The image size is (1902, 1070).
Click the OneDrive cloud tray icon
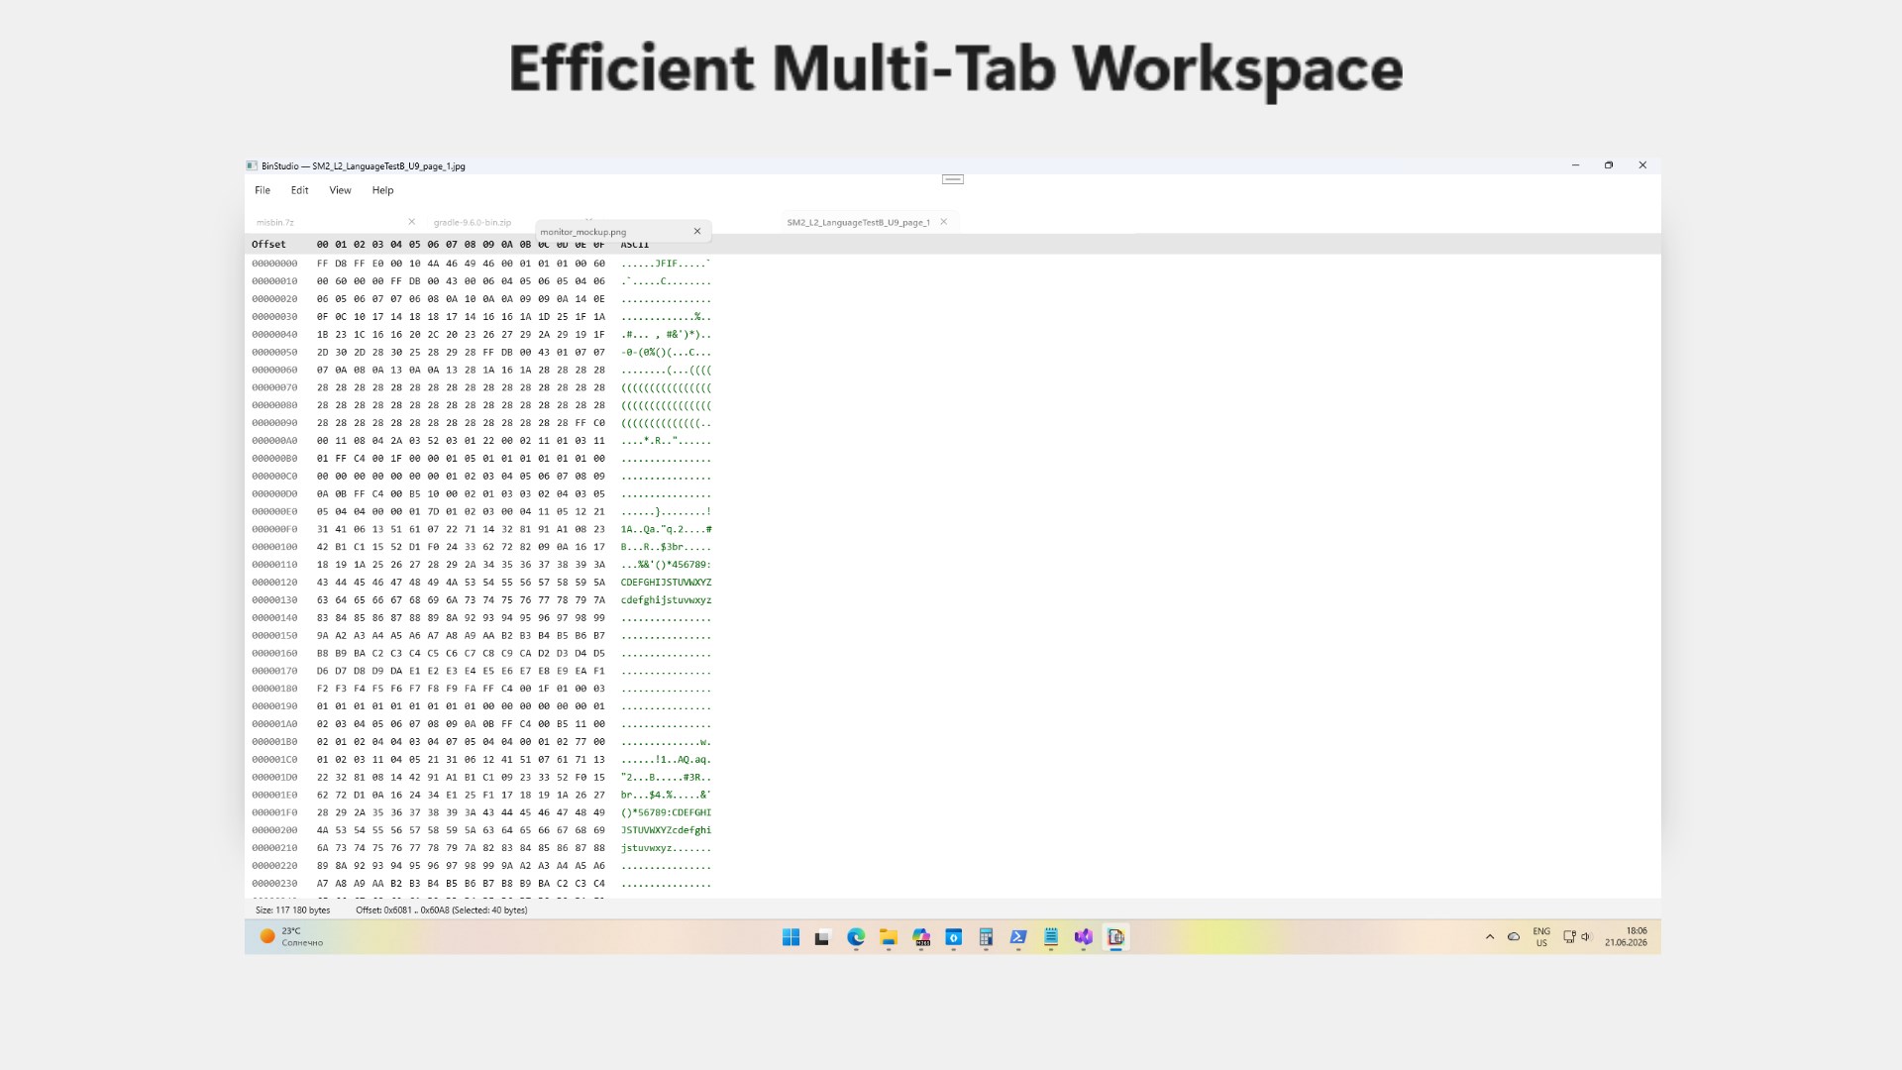[x=1514, y=937]
